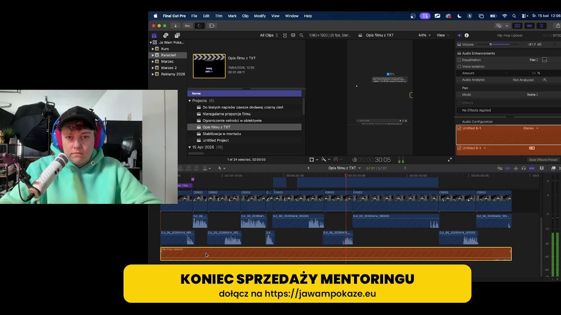Toggle skimming icon in timeline toolbar
This screenshot has height=315, width=561.
point(508,168)
